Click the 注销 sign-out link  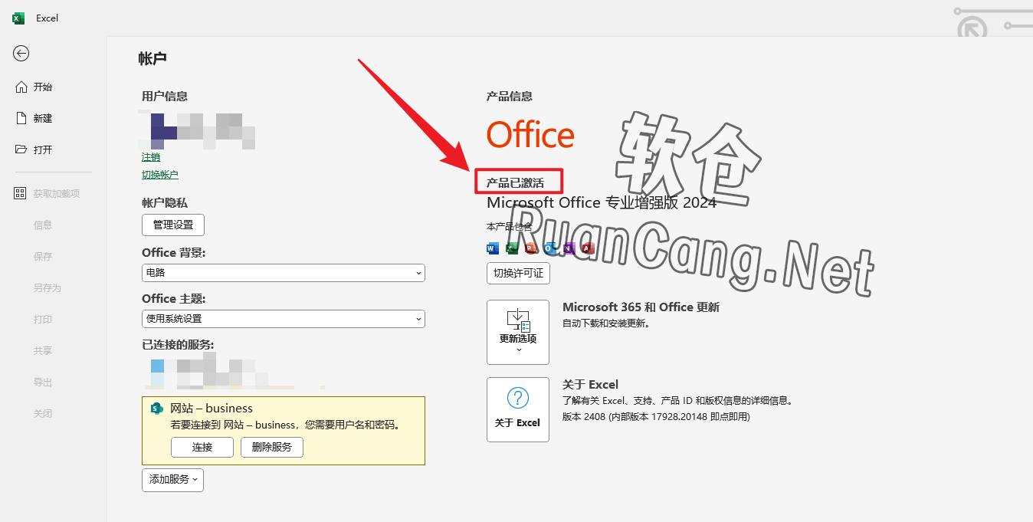point(151,157)
